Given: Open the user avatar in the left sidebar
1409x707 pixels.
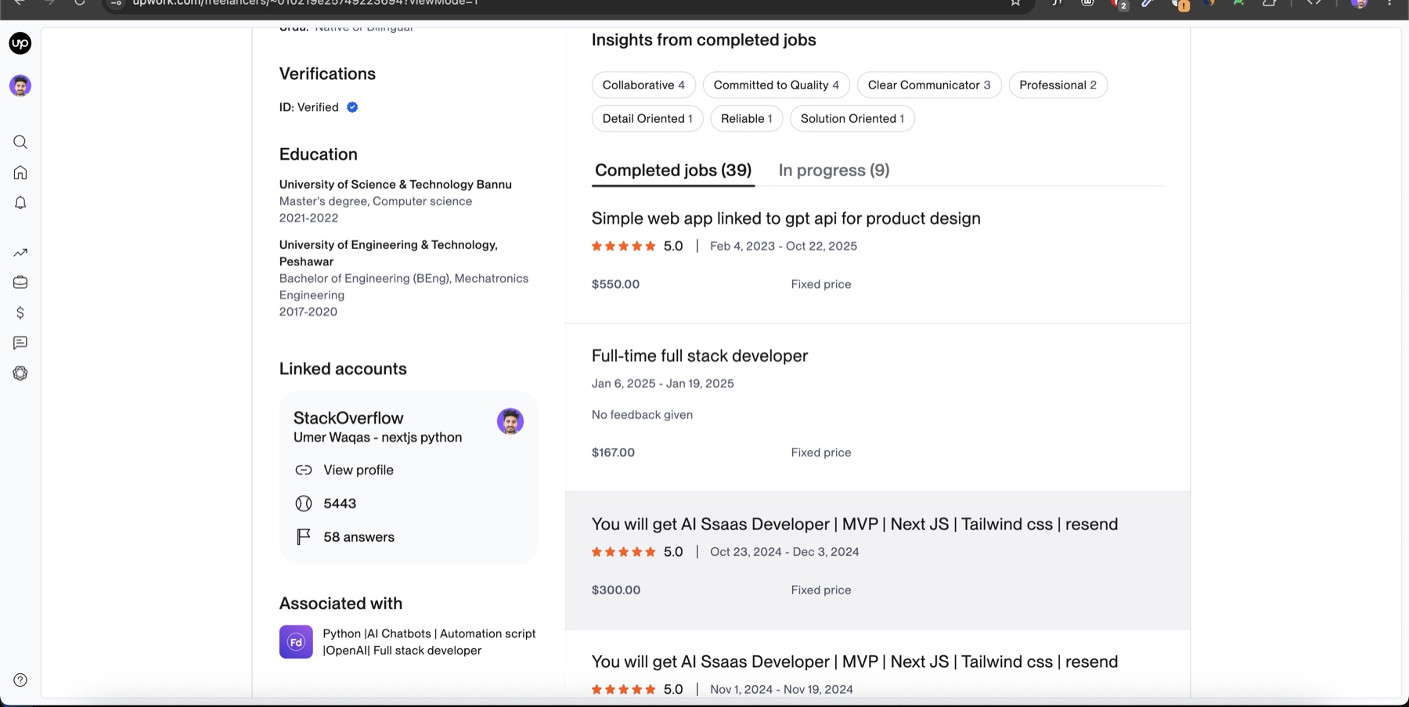Looking at the screenshot, I should [20, 85].
